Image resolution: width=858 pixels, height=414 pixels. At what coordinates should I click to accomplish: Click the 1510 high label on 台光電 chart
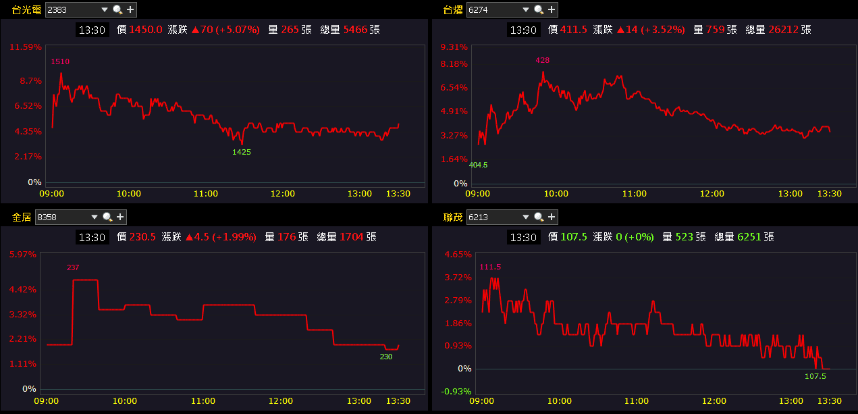pos(60,61)
